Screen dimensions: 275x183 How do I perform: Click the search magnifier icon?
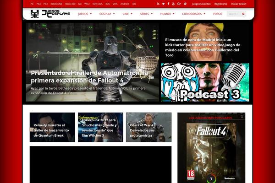pyautogui.click(x=243, y=14)
